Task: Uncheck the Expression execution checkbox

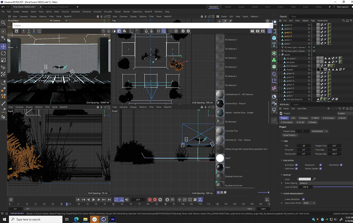Action: (321, 165)
